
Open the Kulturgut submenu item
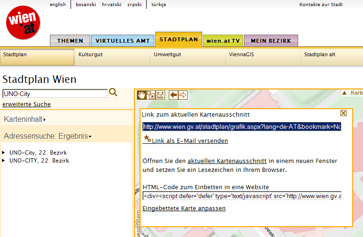pyautogui.click(x=91, y=54)
